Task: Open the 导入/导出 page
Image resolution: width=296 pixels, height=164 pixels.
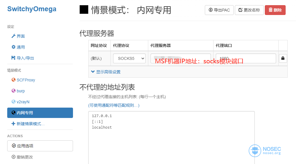Action: click(23, 58)
